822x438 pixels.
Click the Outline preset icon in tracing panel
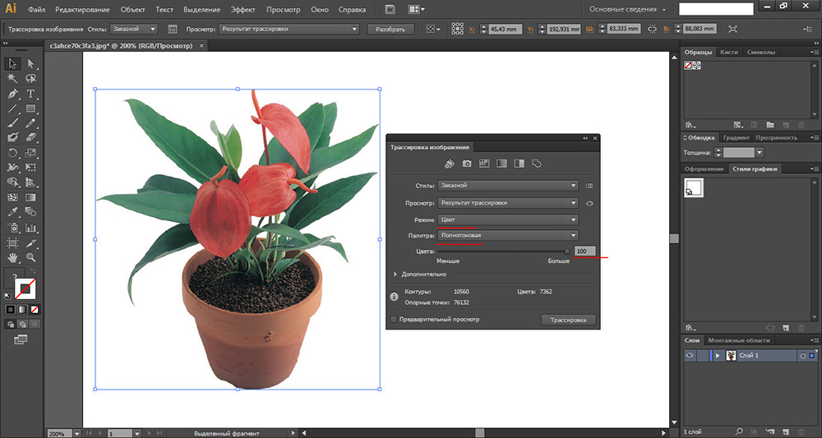click(x=536, y=164)
